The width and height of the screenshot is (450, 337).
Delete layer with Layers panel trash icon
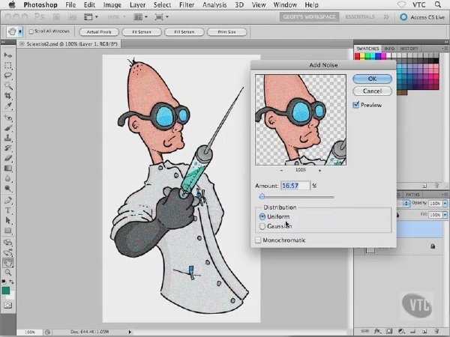[x=436, y=331]
